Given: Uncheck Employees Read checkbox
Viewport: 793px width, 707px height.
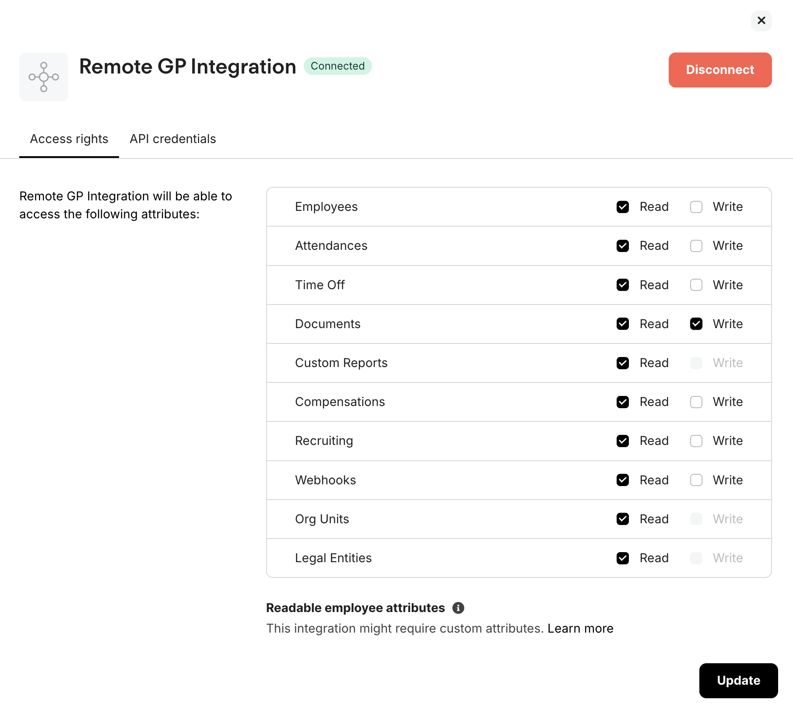Looking at the screenshot, I should [623, 207].
